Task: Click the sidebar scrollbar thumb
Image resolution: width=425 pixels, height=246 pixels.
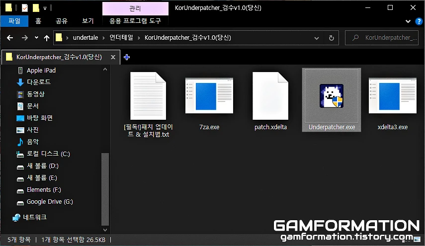Action: [105, 189]
